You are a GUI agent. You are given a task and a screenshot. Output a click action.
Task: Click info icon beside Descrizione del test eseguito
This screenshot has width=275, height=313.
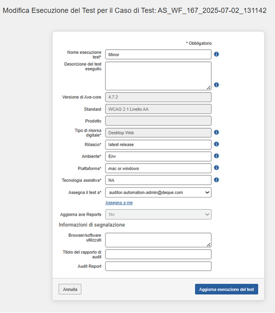pos(217,85)
